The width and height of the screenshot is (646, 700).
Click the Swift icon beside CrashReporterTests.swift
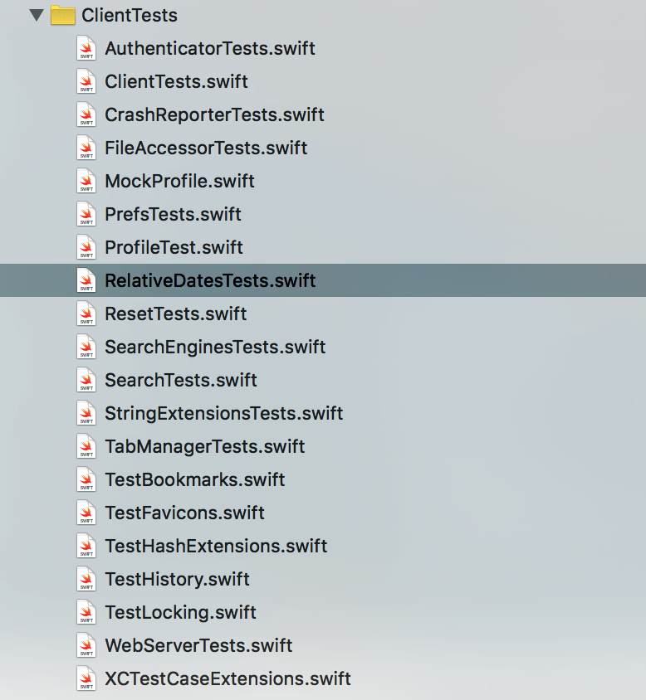coord(86,114)
